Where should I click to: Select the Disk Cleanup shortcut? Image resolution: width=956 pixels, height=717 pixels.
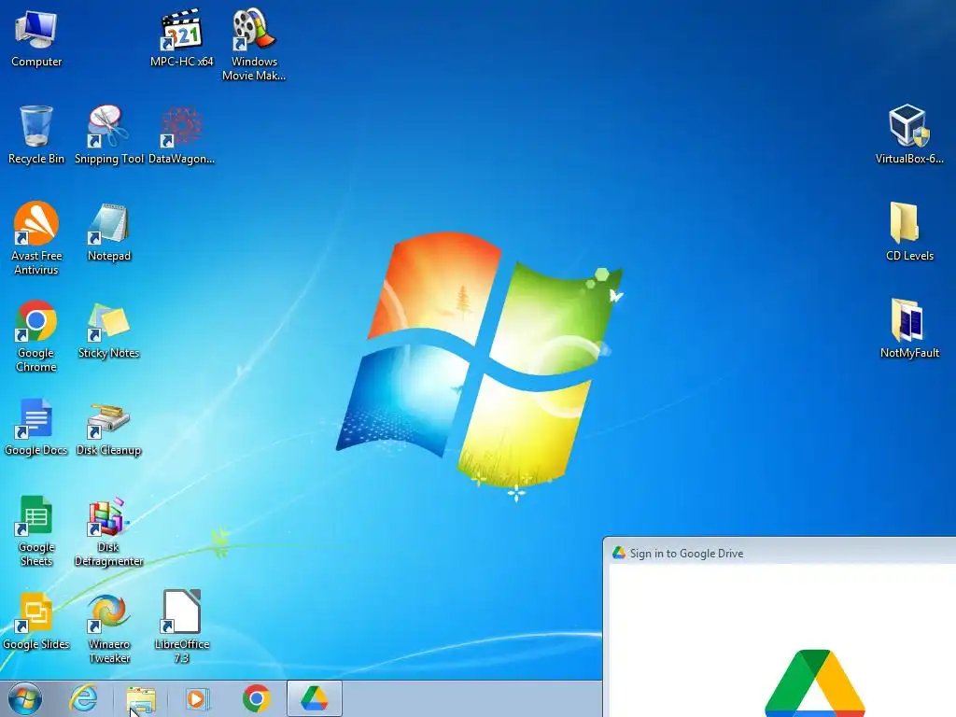tap(108, 427)
